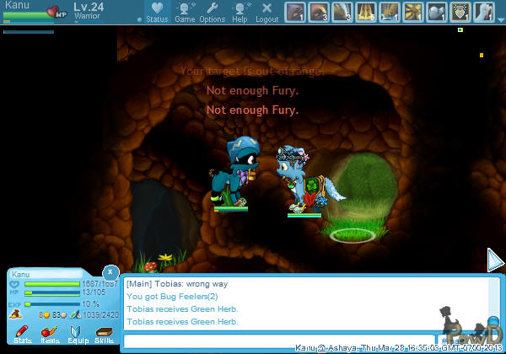The image size is (506, 354).
Task: Open the Stats panel pencil icon
Action: point(22,335)
